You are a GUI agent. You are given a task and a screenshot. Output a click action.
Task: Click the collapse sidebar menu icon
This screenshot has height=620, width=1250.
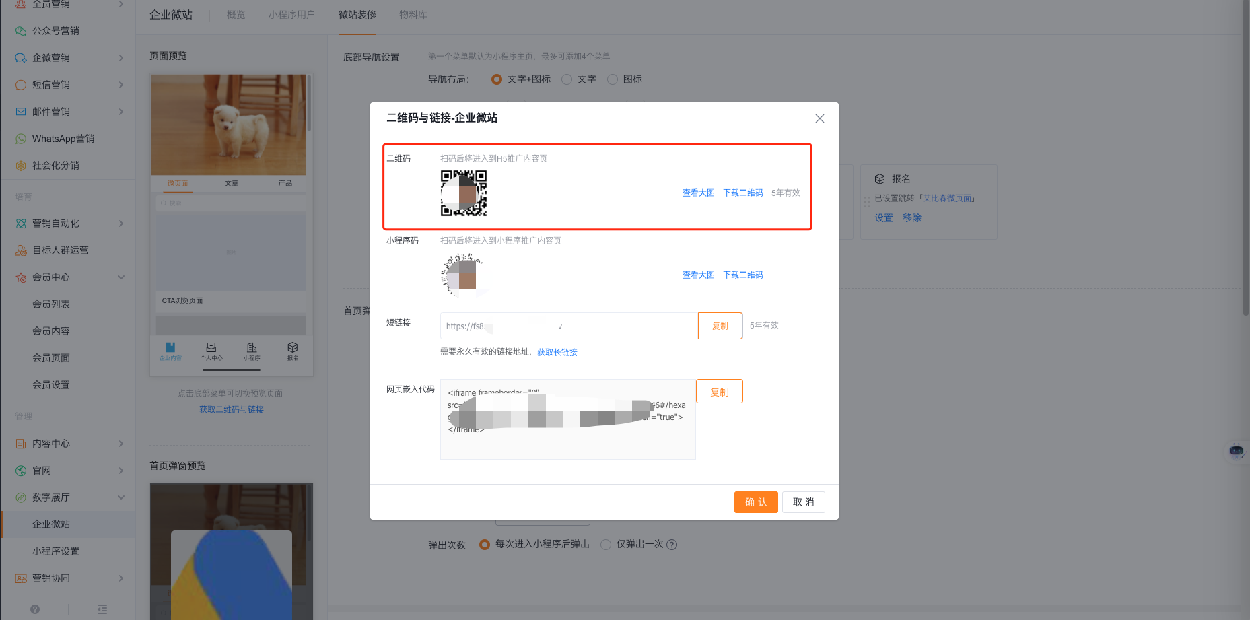[102, 609]
